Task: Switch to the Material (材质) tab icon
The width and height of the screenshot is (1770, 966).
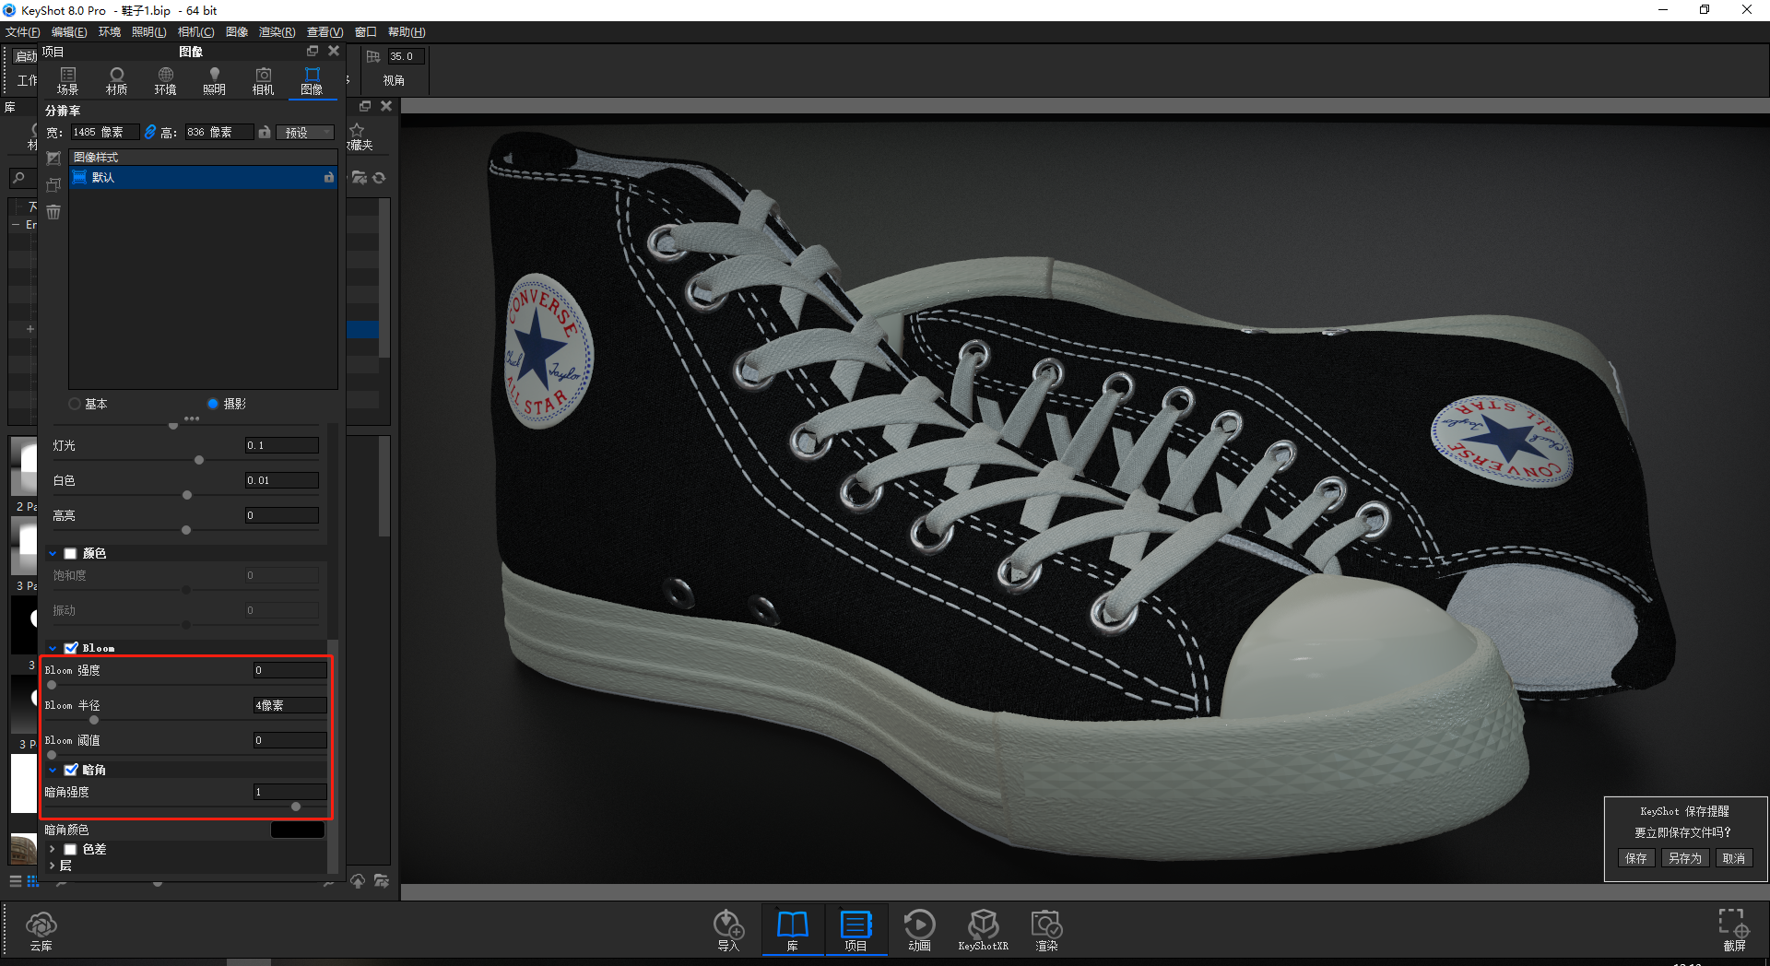Action: point(116,81)
